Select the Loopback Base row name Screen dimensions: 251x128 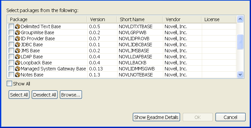click(x=36, y=63)
